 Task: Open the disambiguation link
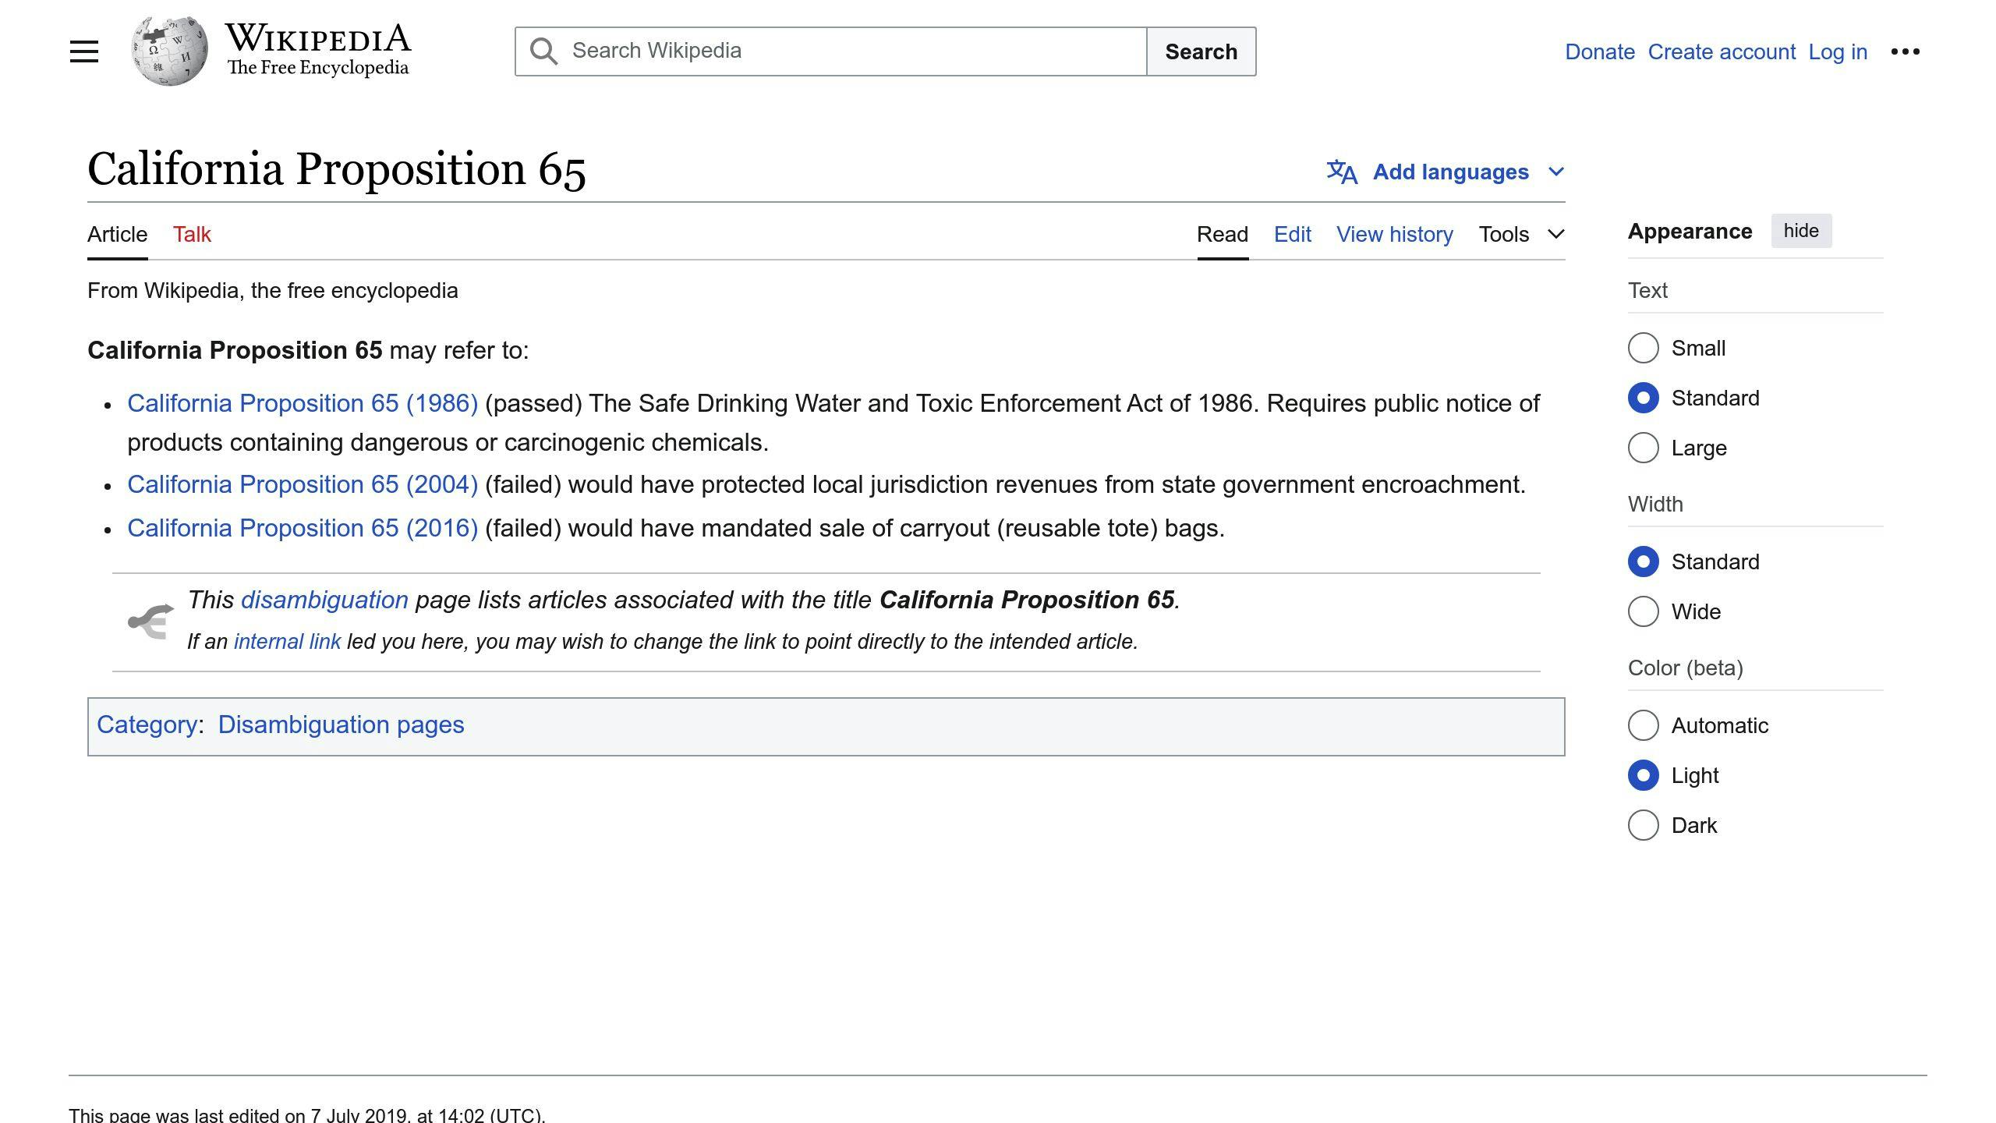pyautogui.click(x=324, y=600)
